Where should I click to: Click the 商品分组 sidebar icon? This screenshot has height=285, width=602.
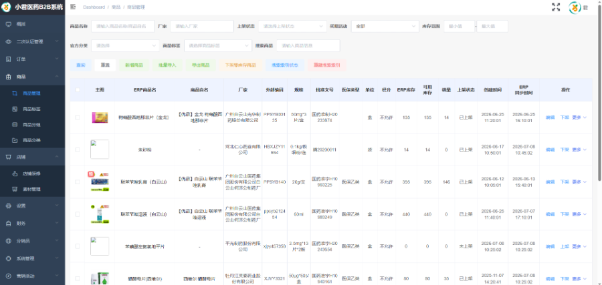pyautogui.click(x=15, y=125)
